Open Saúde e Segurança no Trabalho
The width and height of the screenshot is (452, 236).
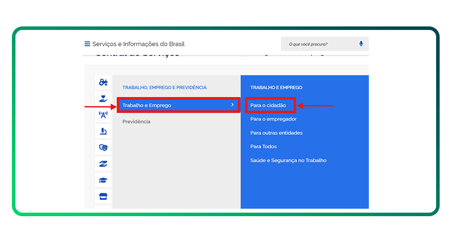click(x=288, y=160)
